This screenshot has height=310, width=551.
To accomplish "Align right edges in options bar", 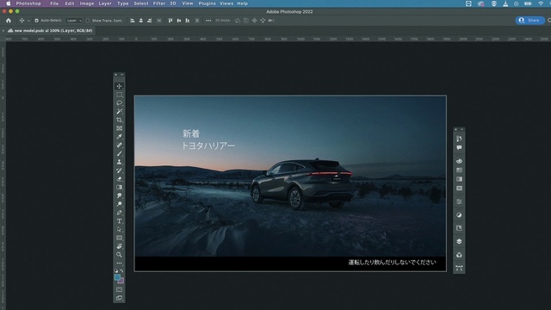I will pos(149,21).
